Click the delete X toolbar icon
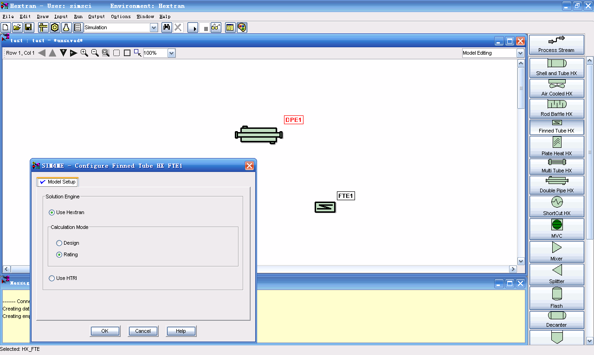The image size is (594, 355). pyautogui.click(x=178, y=27)
